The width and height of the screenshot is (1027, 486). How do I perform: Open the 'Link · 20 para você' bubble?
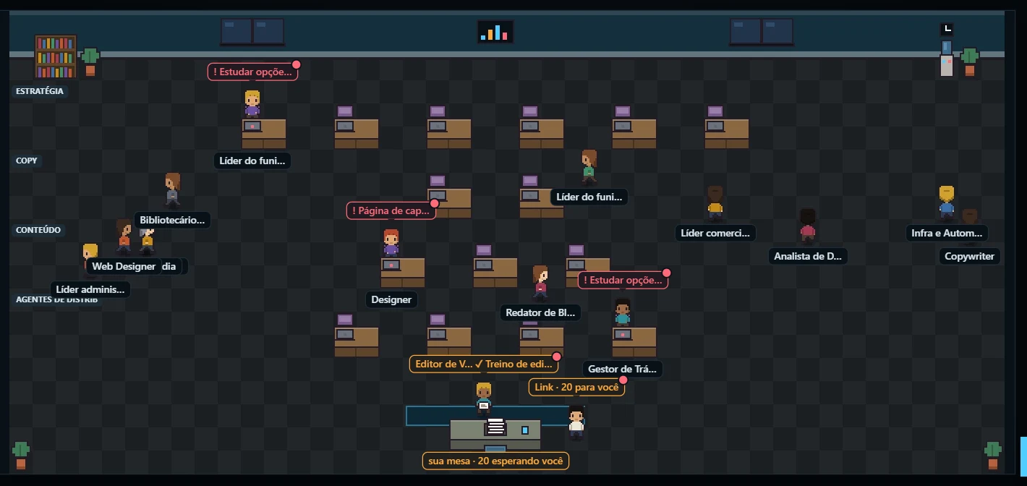pos(576,388)
